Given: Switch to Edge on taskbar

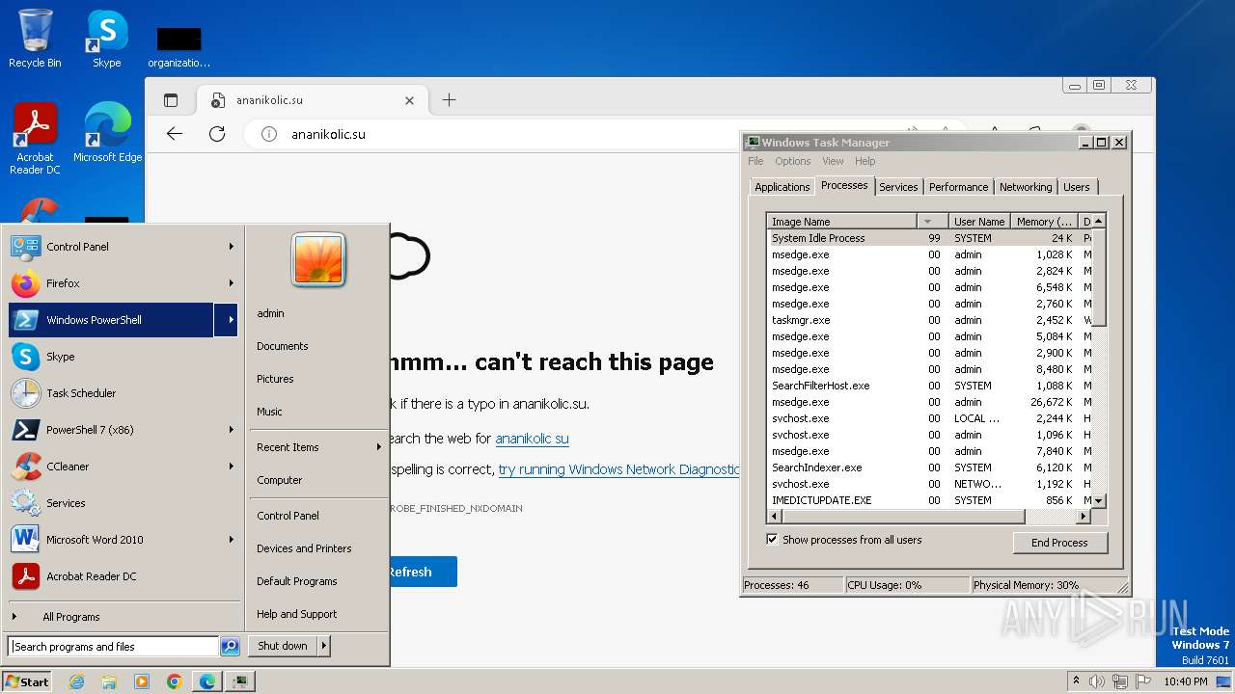Looking at the screenshot, I should click(x=207, y=681).
